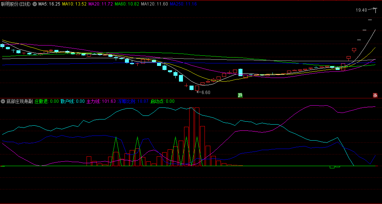382x204 pixels.
Task: Click the magenta MA20 legend label
Action: point(100,4)
